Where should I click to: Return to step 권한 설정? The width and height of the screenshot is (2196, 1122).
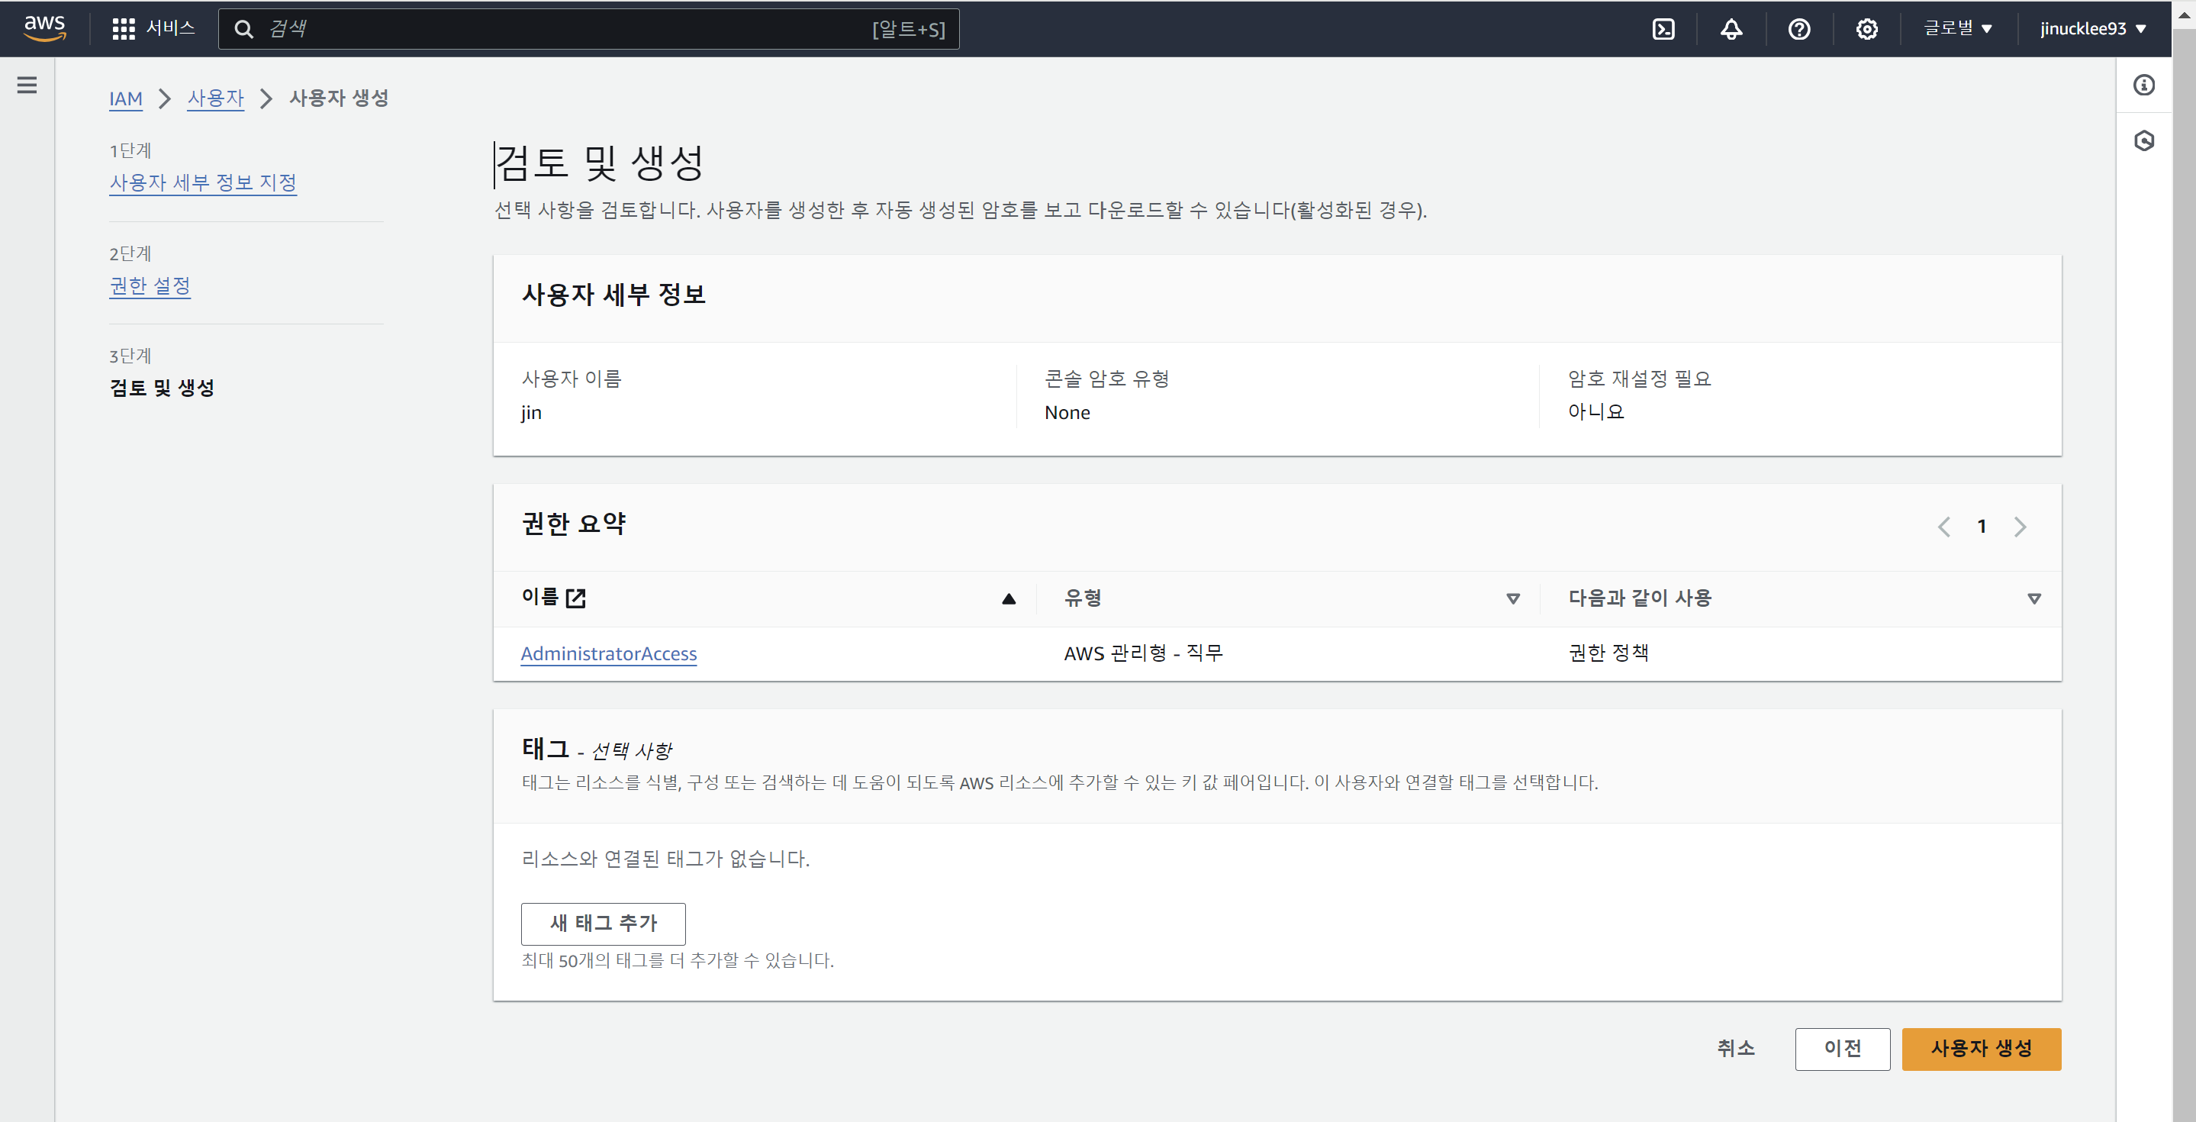[150, 285]
